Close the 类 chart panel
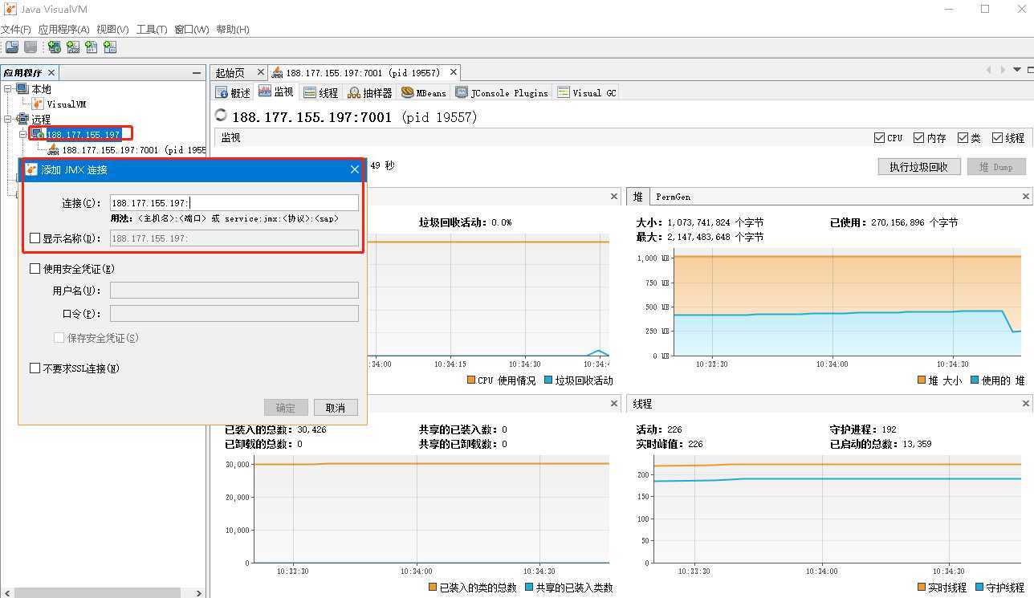 coord(614,403)
